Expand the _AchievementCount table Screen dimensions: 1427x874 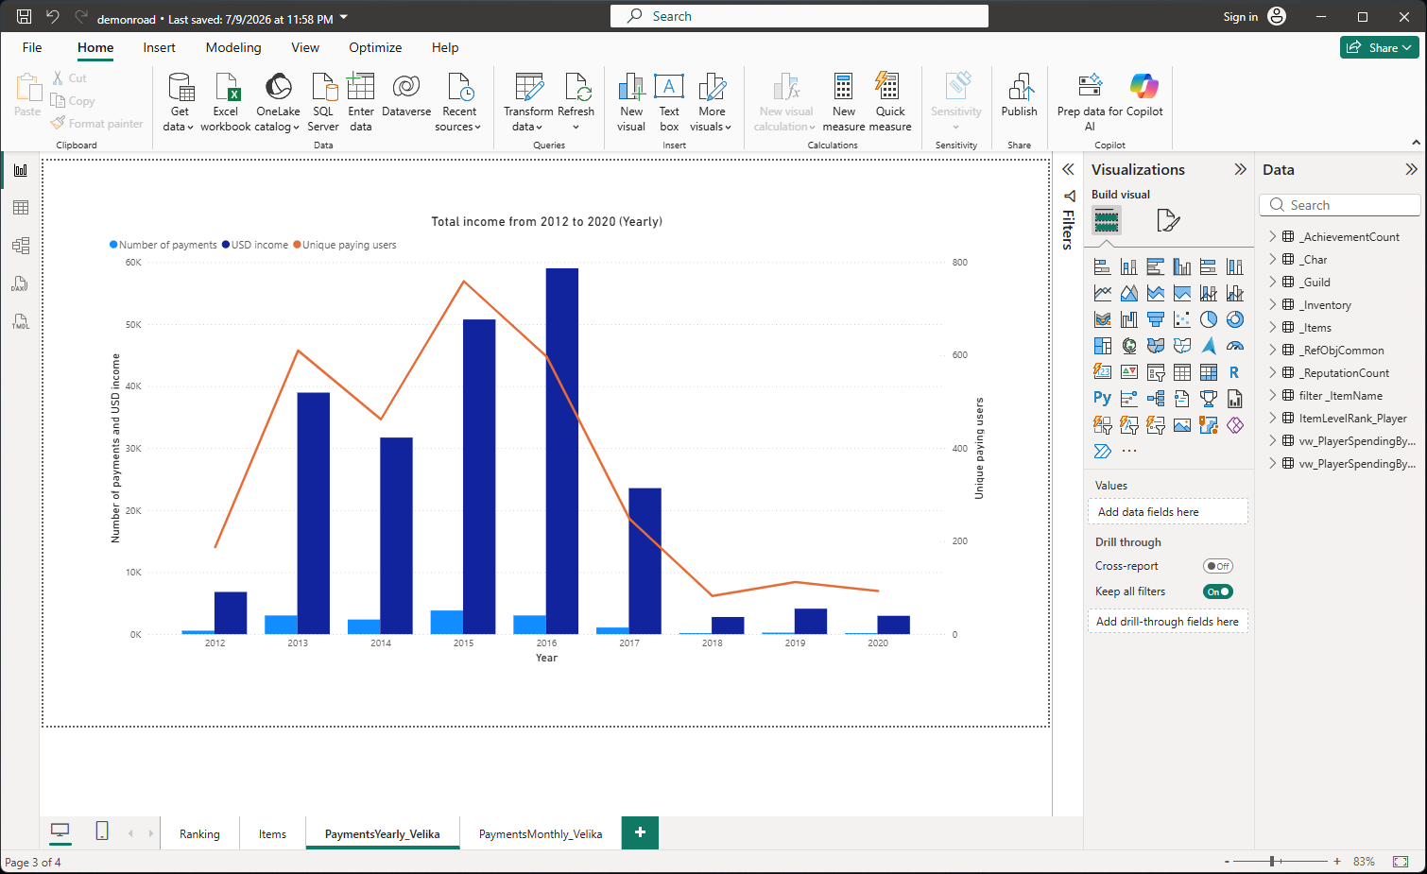pyautogui.click(x=1272, y=236)
